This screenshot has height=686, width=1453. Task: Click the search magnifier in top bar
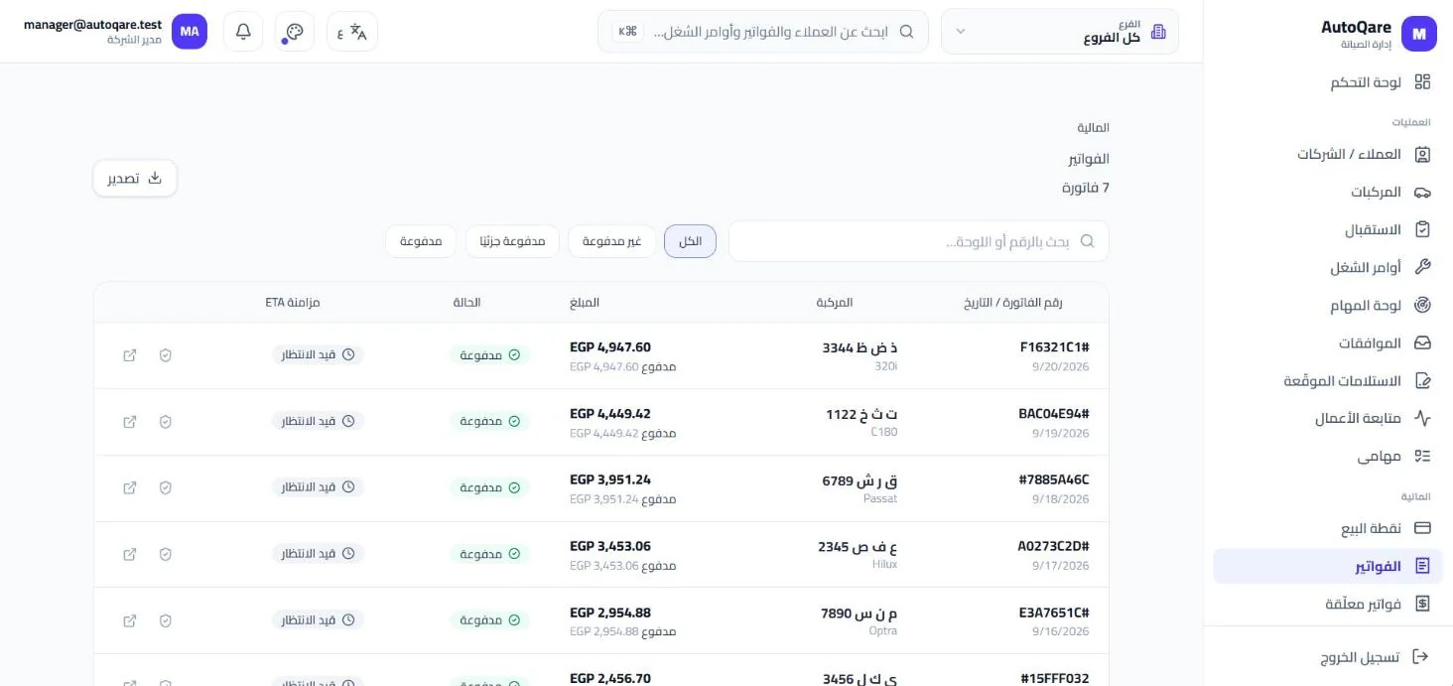906,32
